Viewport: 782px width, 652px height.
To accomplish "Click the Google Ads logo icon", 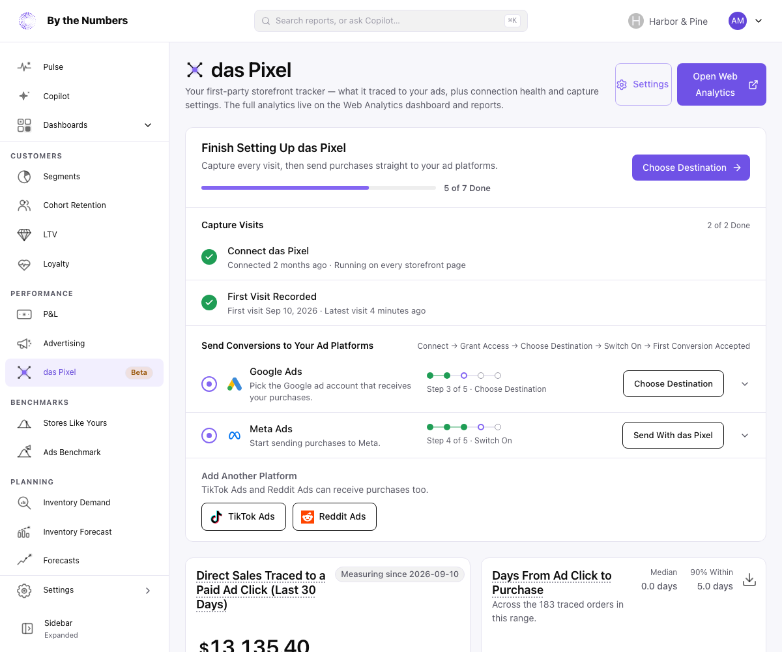I will click(x=235, y=384).
